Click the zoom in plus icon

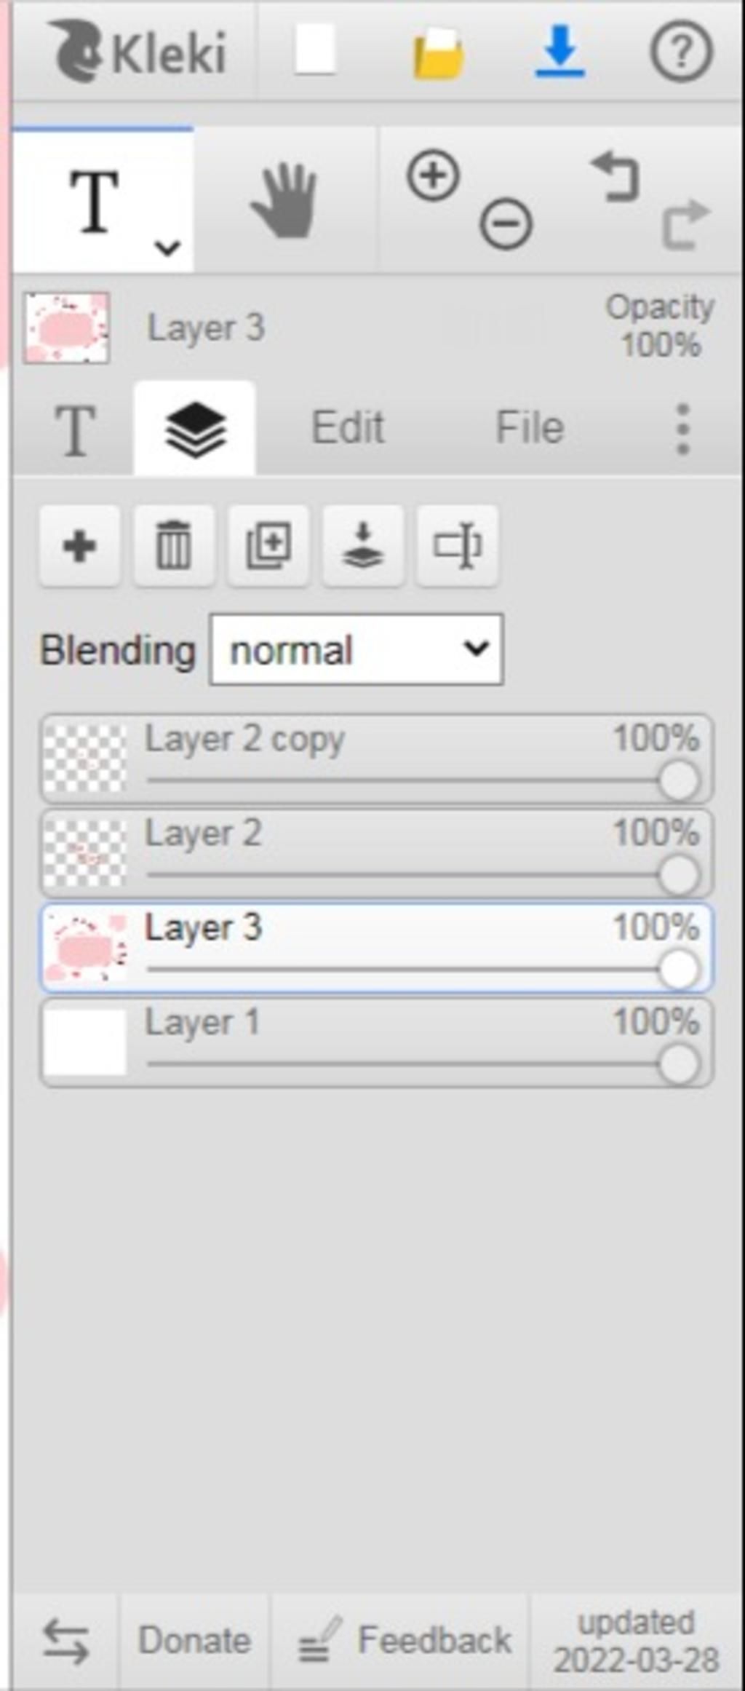(433, 175)
